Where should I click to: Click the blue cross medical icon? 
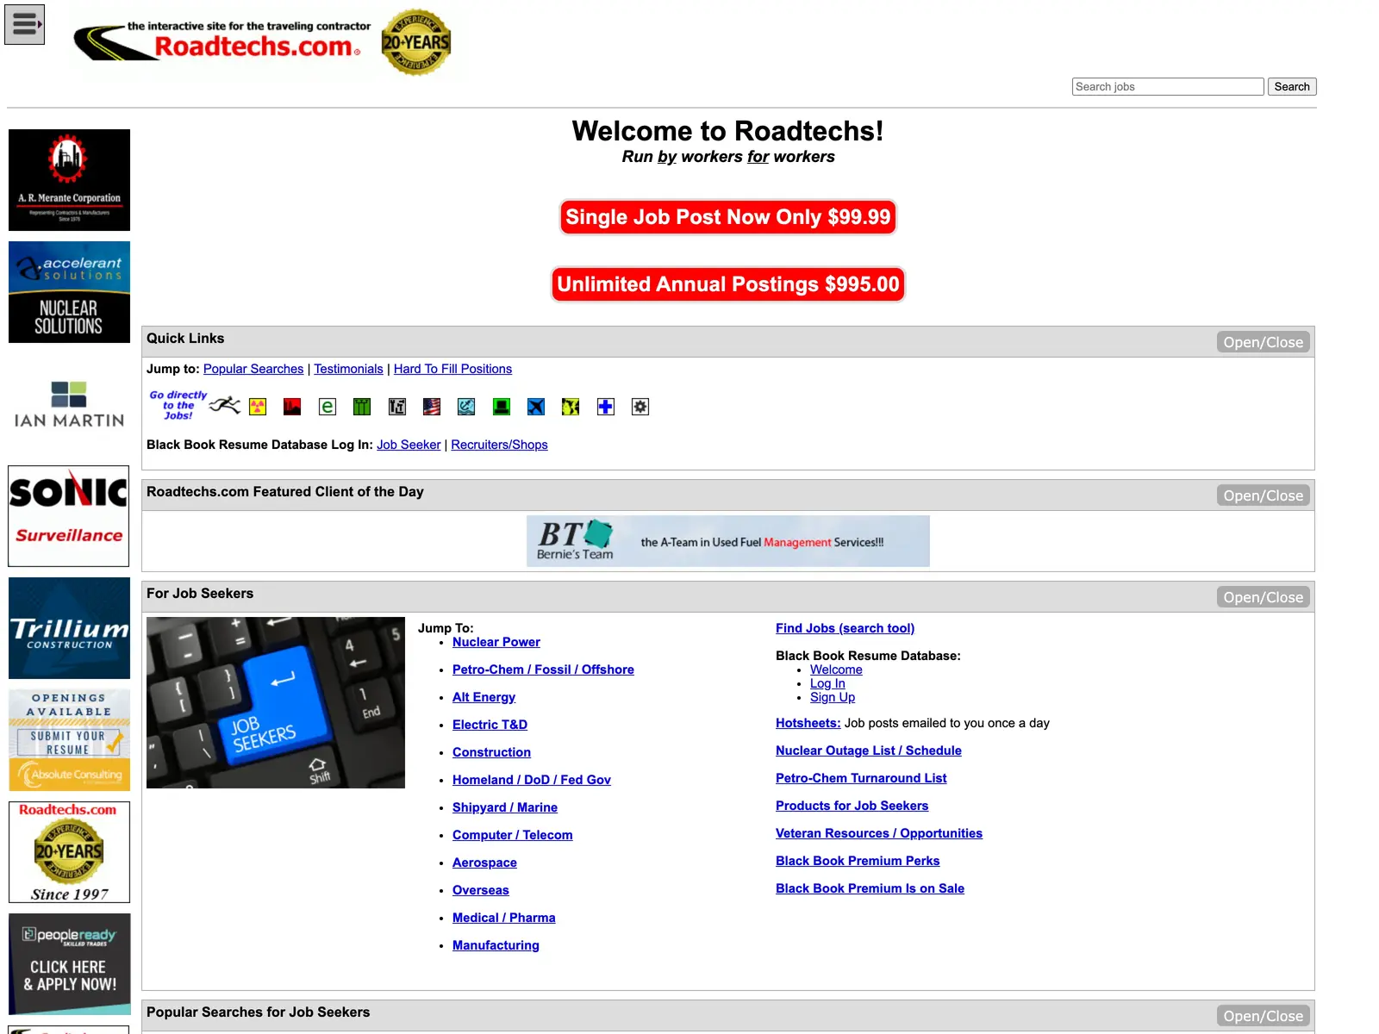click(x=606, y=407)
